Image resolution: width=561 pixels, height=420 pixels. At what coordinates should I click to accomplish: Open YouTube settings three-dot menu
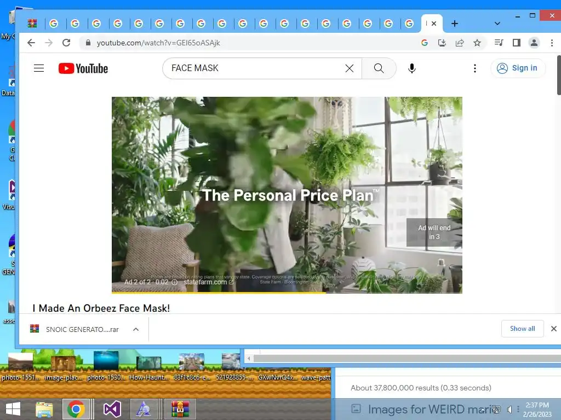click(x=475, y=68)
